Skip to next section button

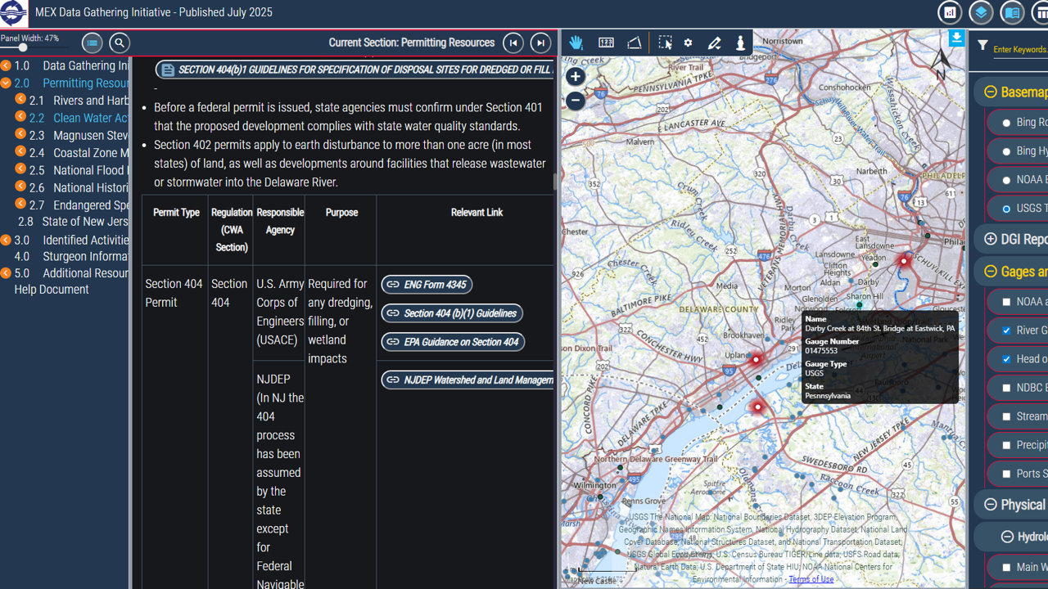coord(540,43)
